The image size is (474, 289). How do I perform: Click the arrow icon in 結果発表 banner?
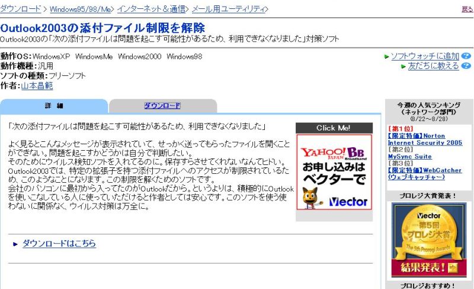click(x=453, y=268)
